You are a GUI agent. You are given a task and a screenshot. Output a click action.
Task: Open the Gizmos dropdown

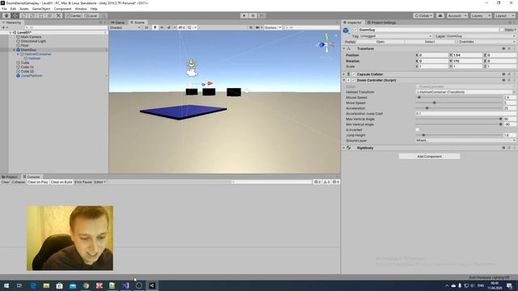[x=272, y=27]
